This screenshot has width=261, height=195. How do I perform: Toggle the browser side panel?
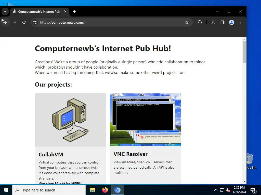tap(222, 22)
